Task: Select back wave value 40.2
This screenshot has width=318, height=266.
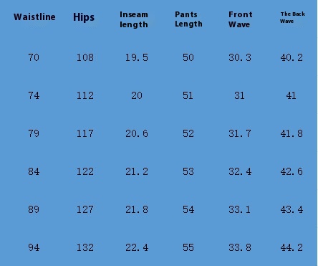Action: coord(291,57)
